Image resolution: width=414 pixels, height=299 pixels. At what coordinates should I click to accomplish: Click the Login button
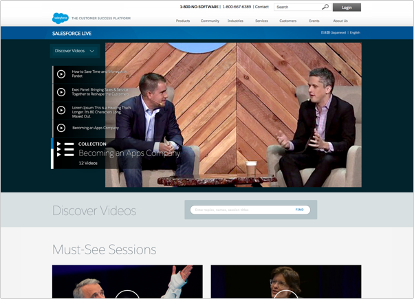tap(347, 8)
